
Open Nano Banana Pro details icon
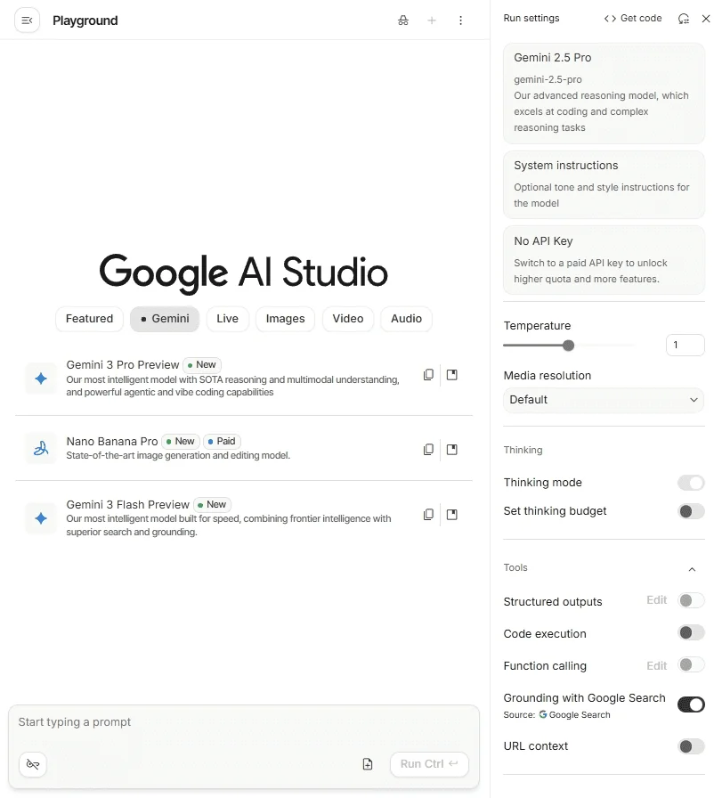click(452, 450)
